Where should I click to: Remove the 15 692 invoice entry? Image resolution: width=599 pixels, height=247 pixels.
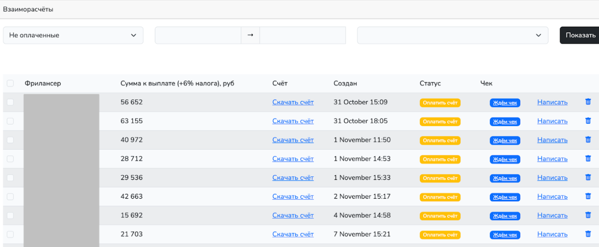coord(588,215)
